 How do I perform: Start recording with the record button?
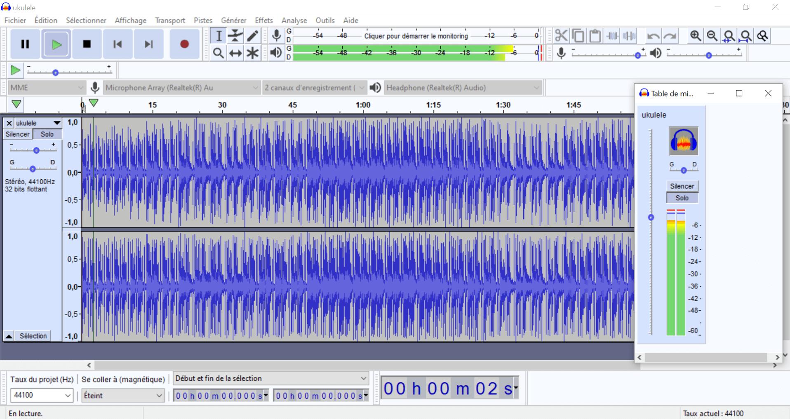pos(184,44)
